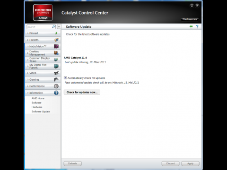The width and height of the screenshot is (227, 170).
Task: Expand Common Display Tasks section
Action: (x=43, y=59)
